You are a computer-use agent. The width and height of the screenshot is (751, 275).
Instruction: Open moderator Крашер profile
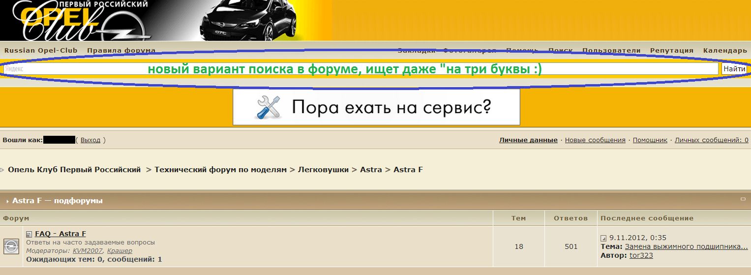click(x=120, y=251)
